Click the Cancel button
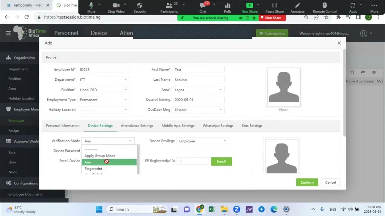Image resolution: width=385 pixels, height=216 pixels. 331,182
